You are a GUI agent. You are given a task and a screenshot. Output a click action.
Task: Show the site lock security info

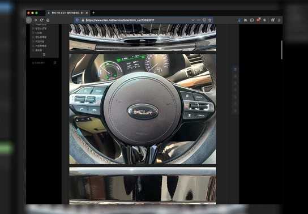pos(83,20)
